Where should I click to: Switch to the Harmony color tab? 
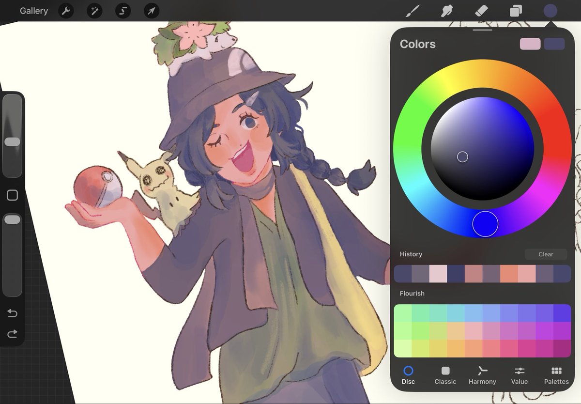pos(482,375)
